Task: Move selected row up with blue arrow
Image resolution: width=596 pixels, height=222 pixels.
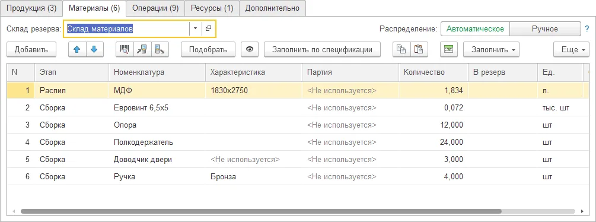Action: coord(77,49)
